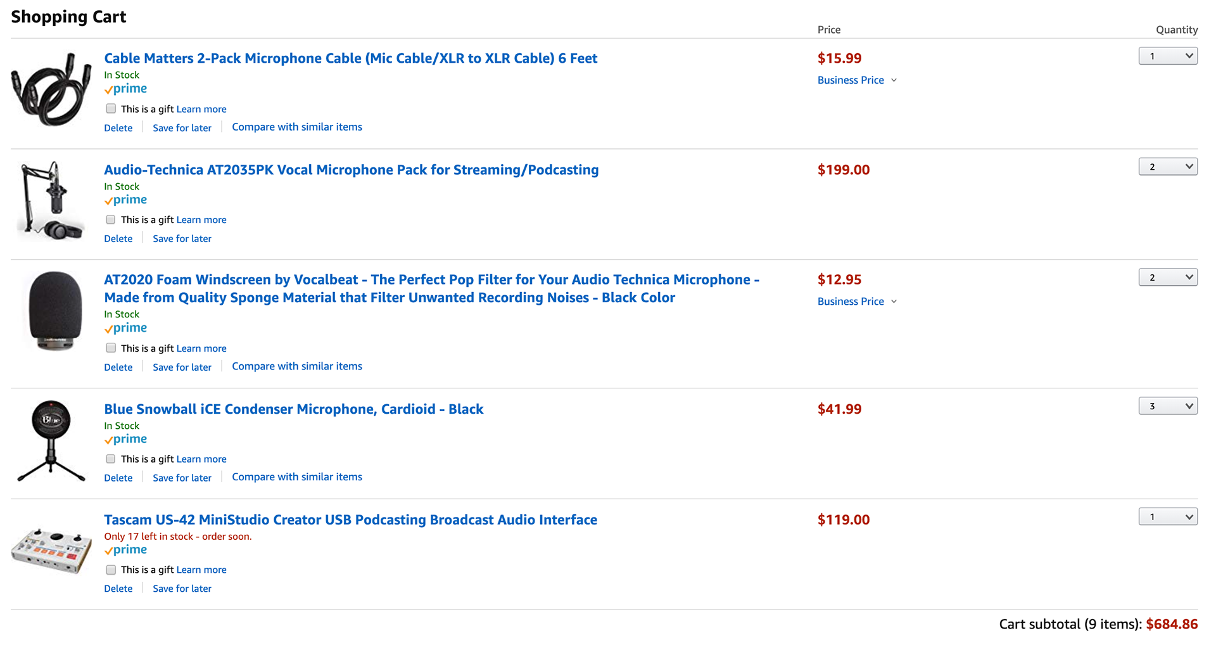Open quantity dropdown for Cable Matters cable
Viewport: 1216px width, 645px height.
click(1168, 56)
